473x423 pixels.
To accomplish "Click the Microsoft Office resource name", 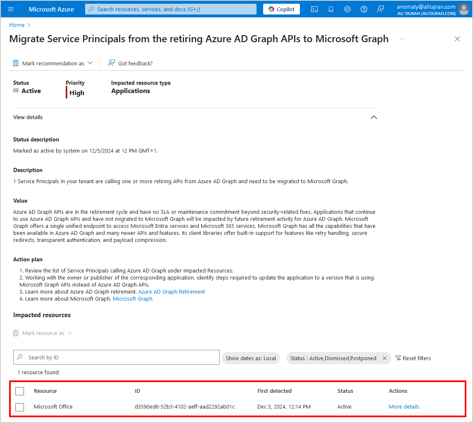I will (53, 407).
